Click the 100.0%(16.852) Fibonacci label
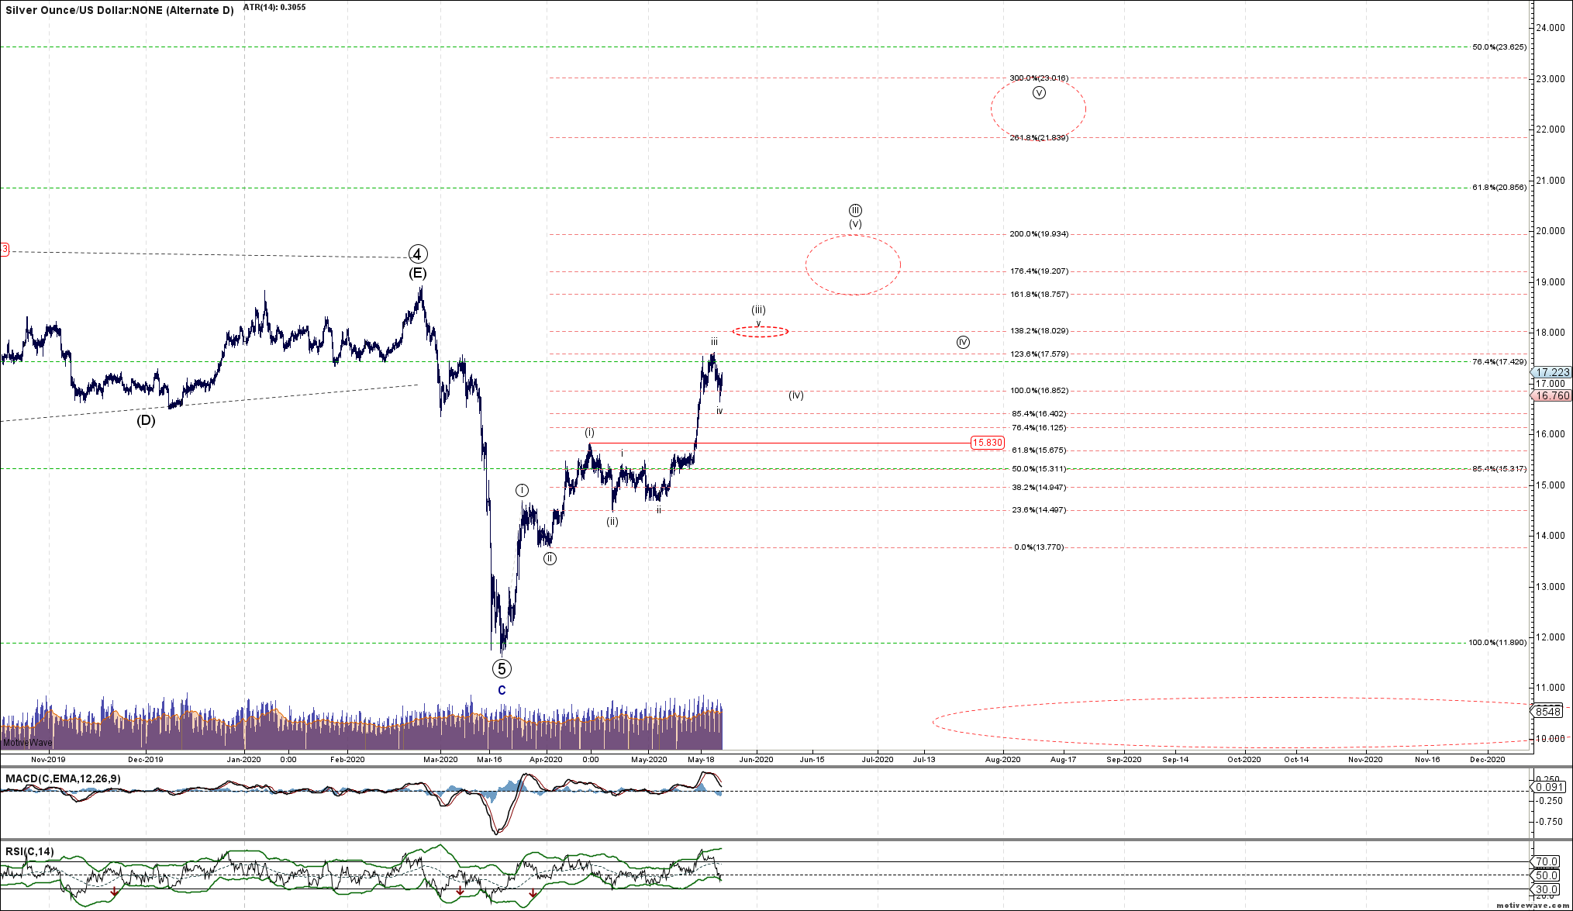Viewport: 1573px width, 911px height. (x=1039, y=391)
